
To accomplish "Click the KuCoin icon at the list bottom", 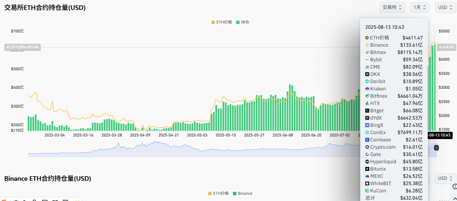I will point(367,190).
